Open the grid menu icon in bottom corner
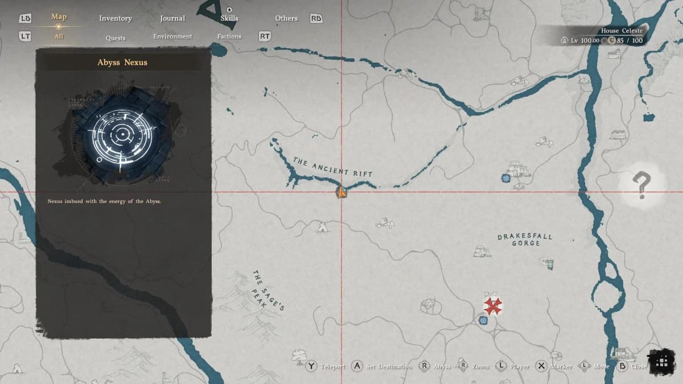683x384 pixels. tap(662, 363)
